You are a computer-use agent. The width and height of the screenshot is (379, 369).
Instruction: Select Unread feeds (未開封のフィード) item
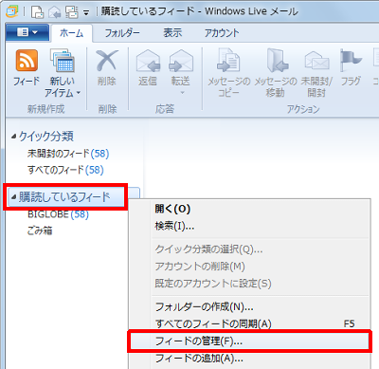(x=68, y=154)
